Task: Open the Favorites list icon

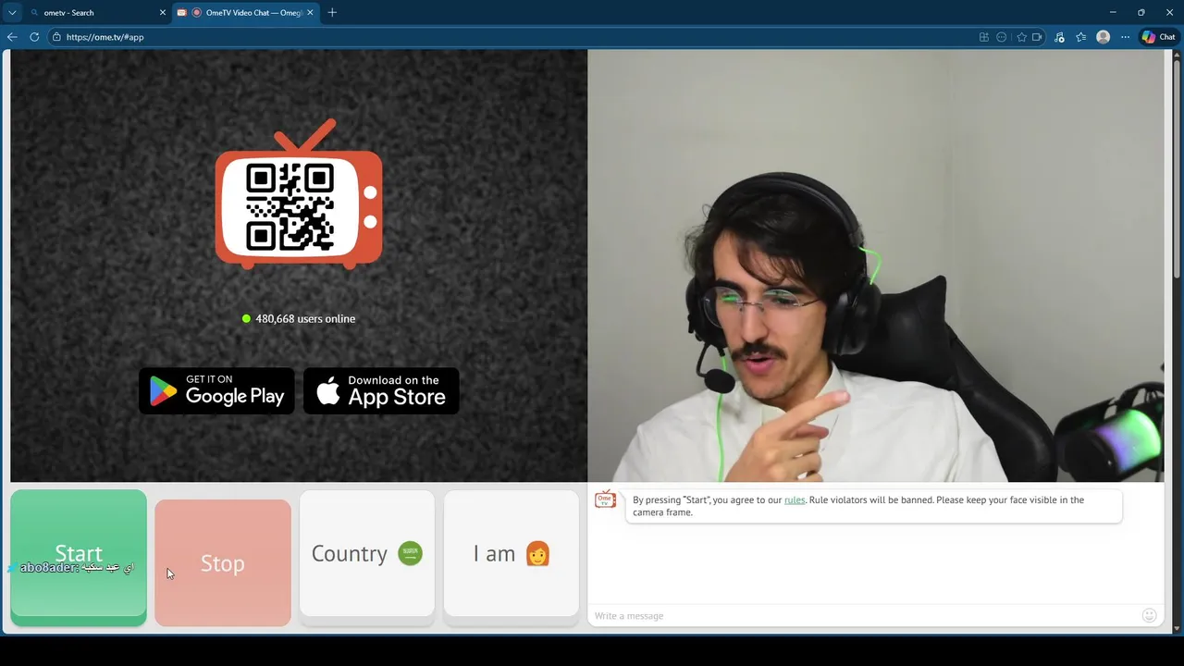Action: 1080,37
